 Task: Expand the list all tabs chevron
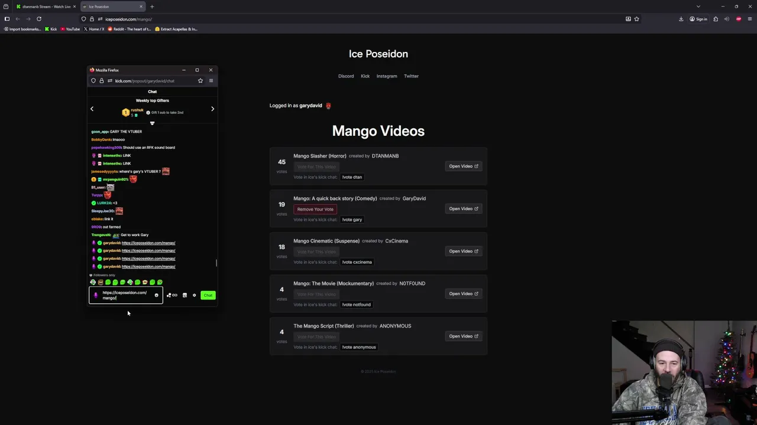[698, 6]
